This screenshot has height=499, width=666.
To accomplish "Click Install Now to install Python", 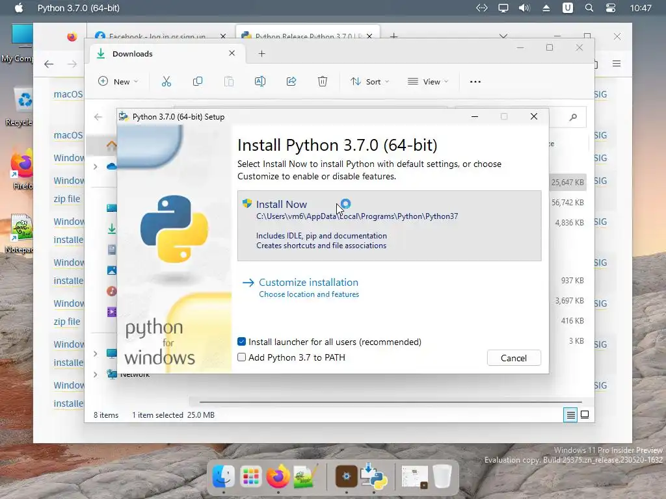I will click(x=389, y=225).
